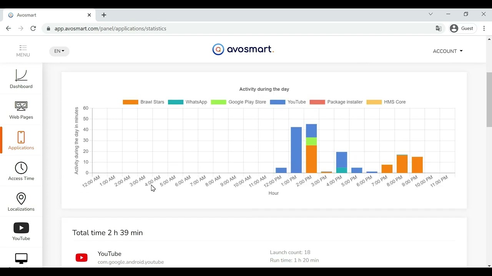Open the Dashboard sidebar icon
This screenshot has height=276, width=492.
(21, 75)
